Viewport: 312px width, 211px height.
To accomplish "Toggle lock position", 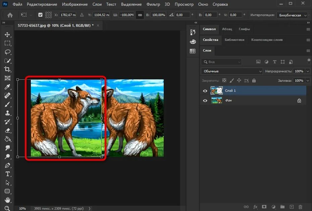I will [239, 80].
